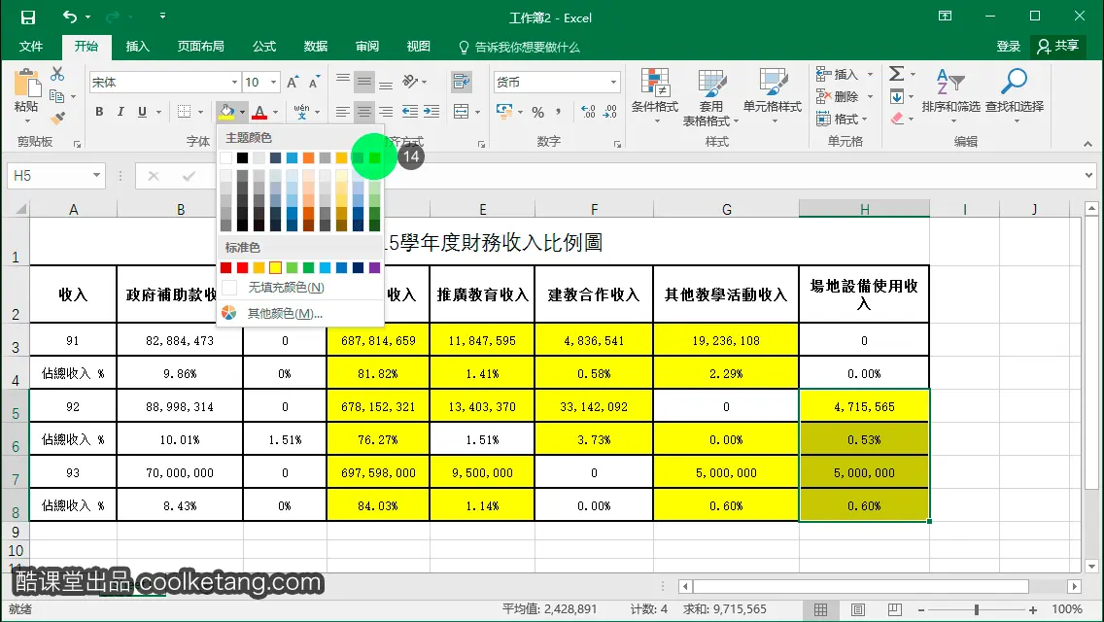Toggle Bold formatting

pos(99,112)
